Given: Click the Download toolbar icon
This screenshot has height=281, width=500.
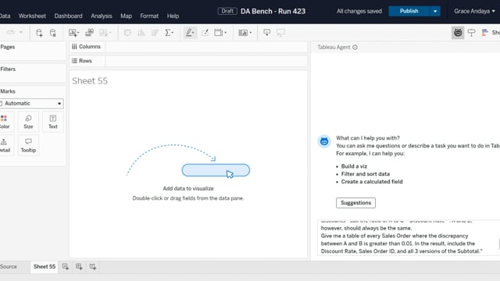Looking at the screenshot, I should point(267,33).
